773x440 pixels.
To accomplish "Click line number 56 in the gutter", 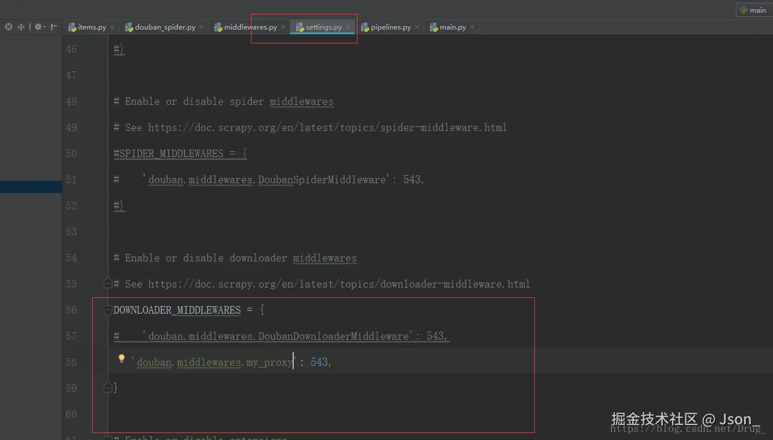I will 71,310.
